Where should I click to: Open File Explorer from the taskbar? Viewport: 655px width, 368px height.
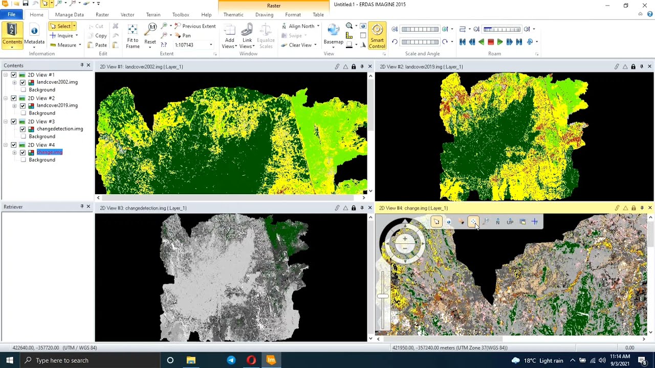point(191,360)
